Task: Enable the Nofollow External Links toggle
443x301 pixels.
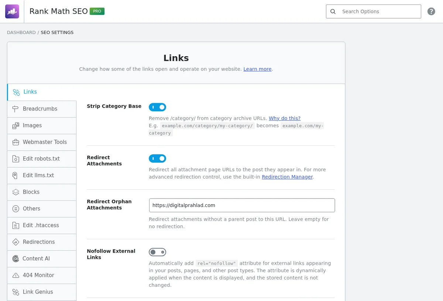Action: point(157,252)
